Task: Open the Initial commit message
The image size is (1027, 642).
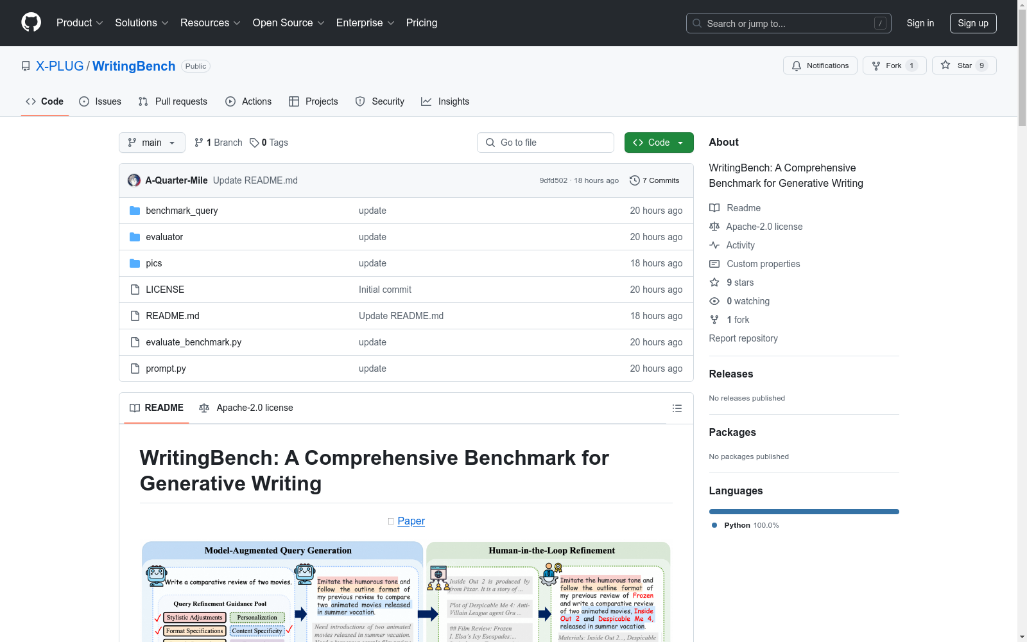Action: (385, 290)
